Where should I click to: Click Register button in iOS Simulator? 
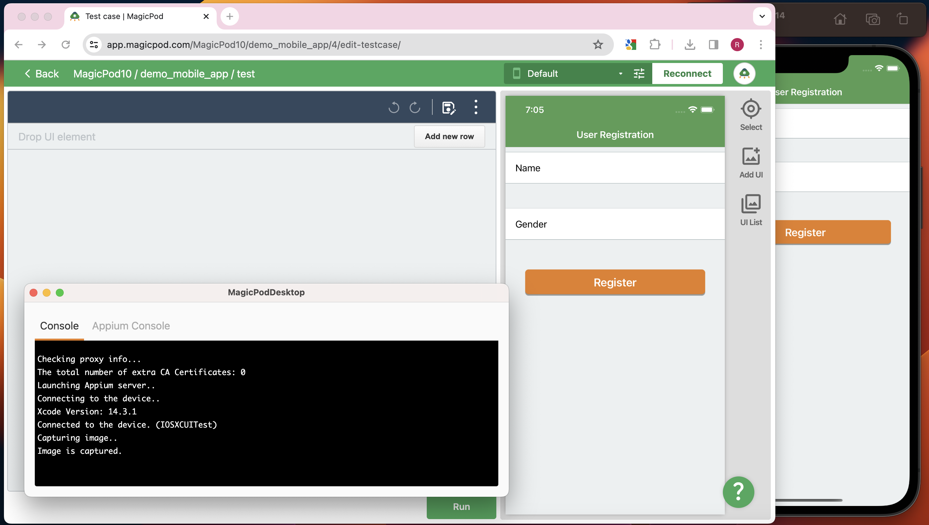point(833,233)
